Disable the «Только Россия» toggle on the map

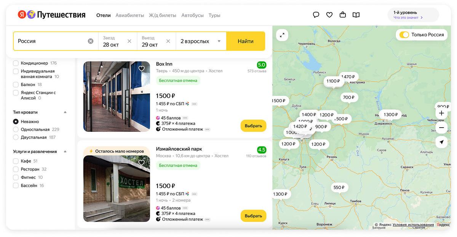click(x=404, y=34)
